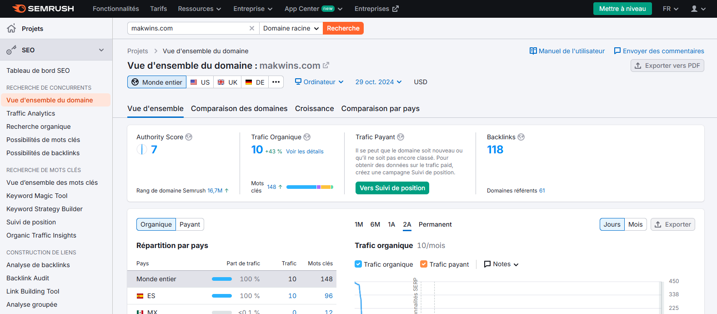Open the App Center dropdown

pyautogui.click(x=314, y=9)
